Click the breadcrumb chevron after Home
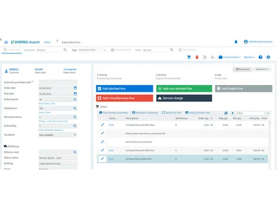This screenshot has width=277, height=208. 57,40
